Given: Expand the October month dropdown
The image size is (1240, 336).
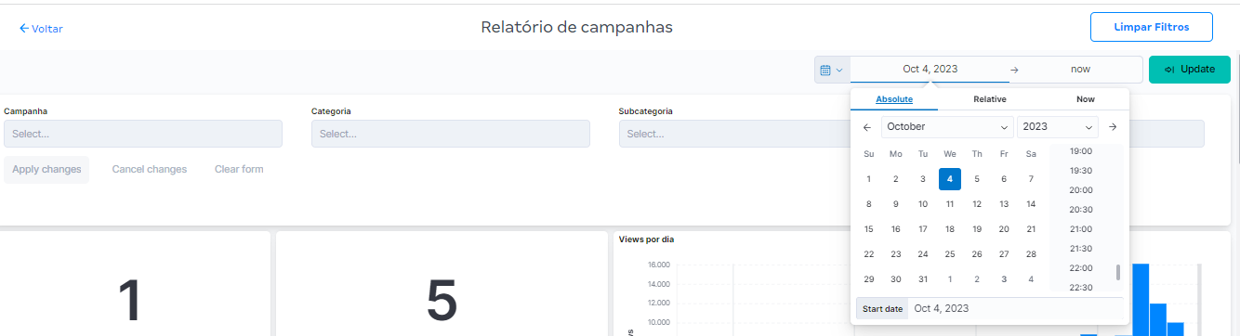Looking at the screenshot, I should [x=947, y=127].
